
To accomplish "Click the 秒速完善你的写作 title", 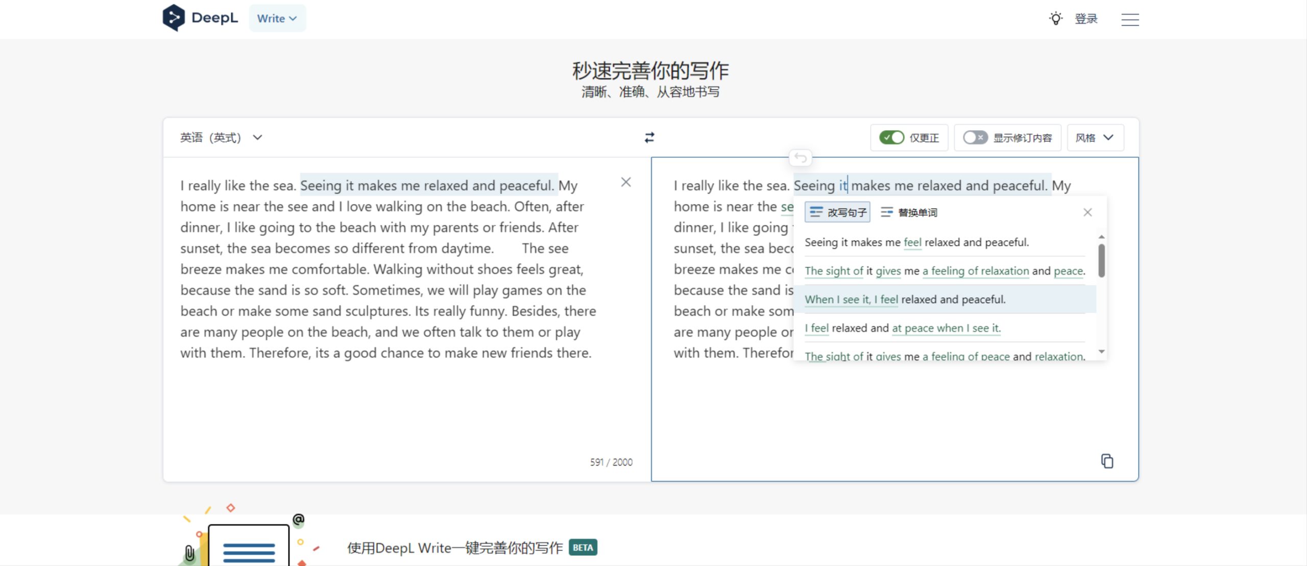I will pos(650,70).
